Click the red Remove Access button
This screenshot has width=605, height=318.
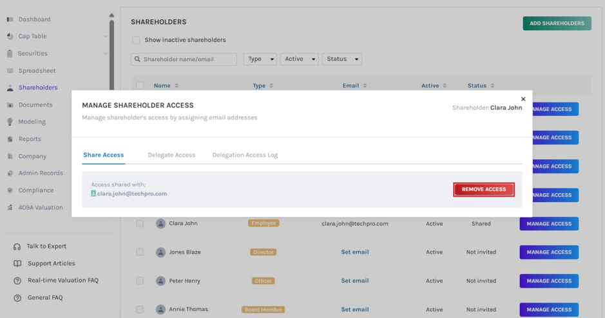[484, 190]
